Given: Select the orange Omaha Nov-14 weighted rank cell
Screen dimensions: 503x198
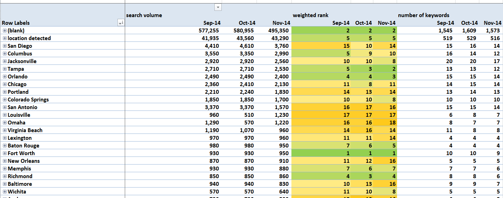Looking at the screenshot, I should click(385, 123).
